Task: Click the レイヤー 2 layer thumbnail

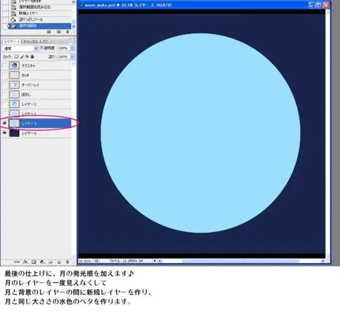Action: point(14,104)
